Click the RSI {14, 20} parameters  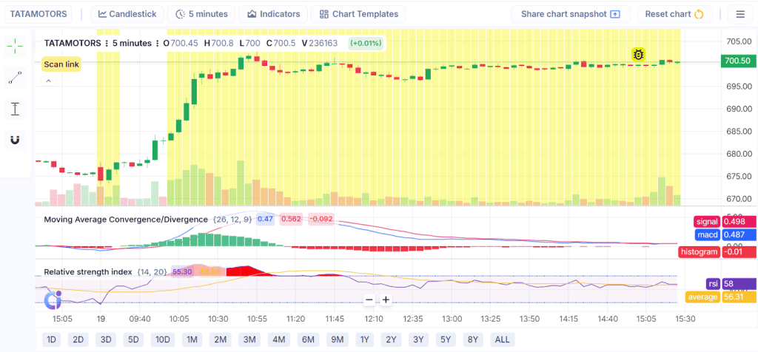pyautogui.click(x=152, y=272)
